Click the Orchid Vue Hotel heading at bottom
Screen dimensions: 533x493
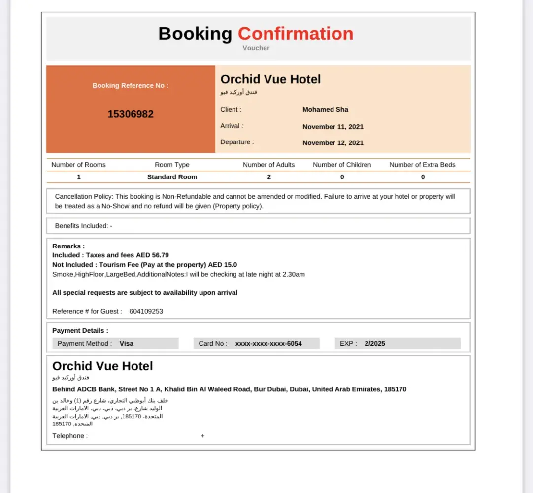pos(102,366)
